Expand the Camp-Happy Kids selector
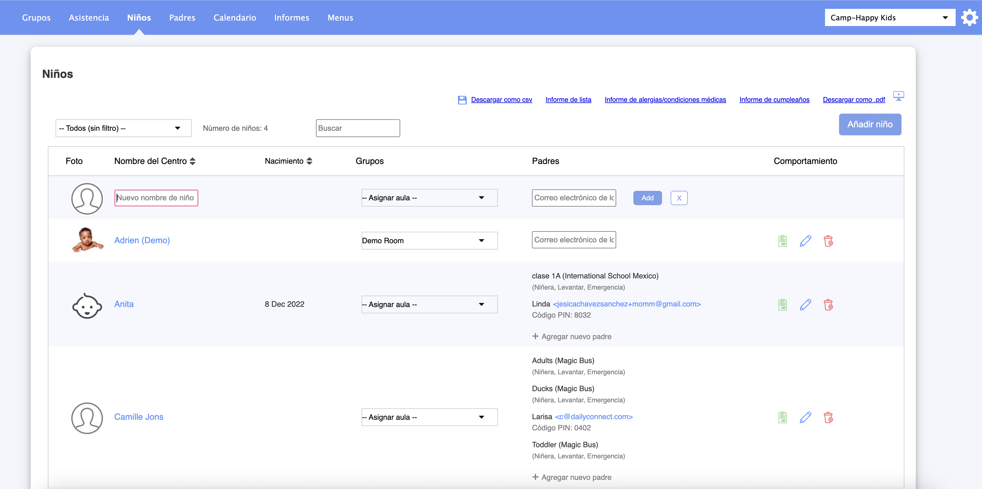 coord(889,17)
